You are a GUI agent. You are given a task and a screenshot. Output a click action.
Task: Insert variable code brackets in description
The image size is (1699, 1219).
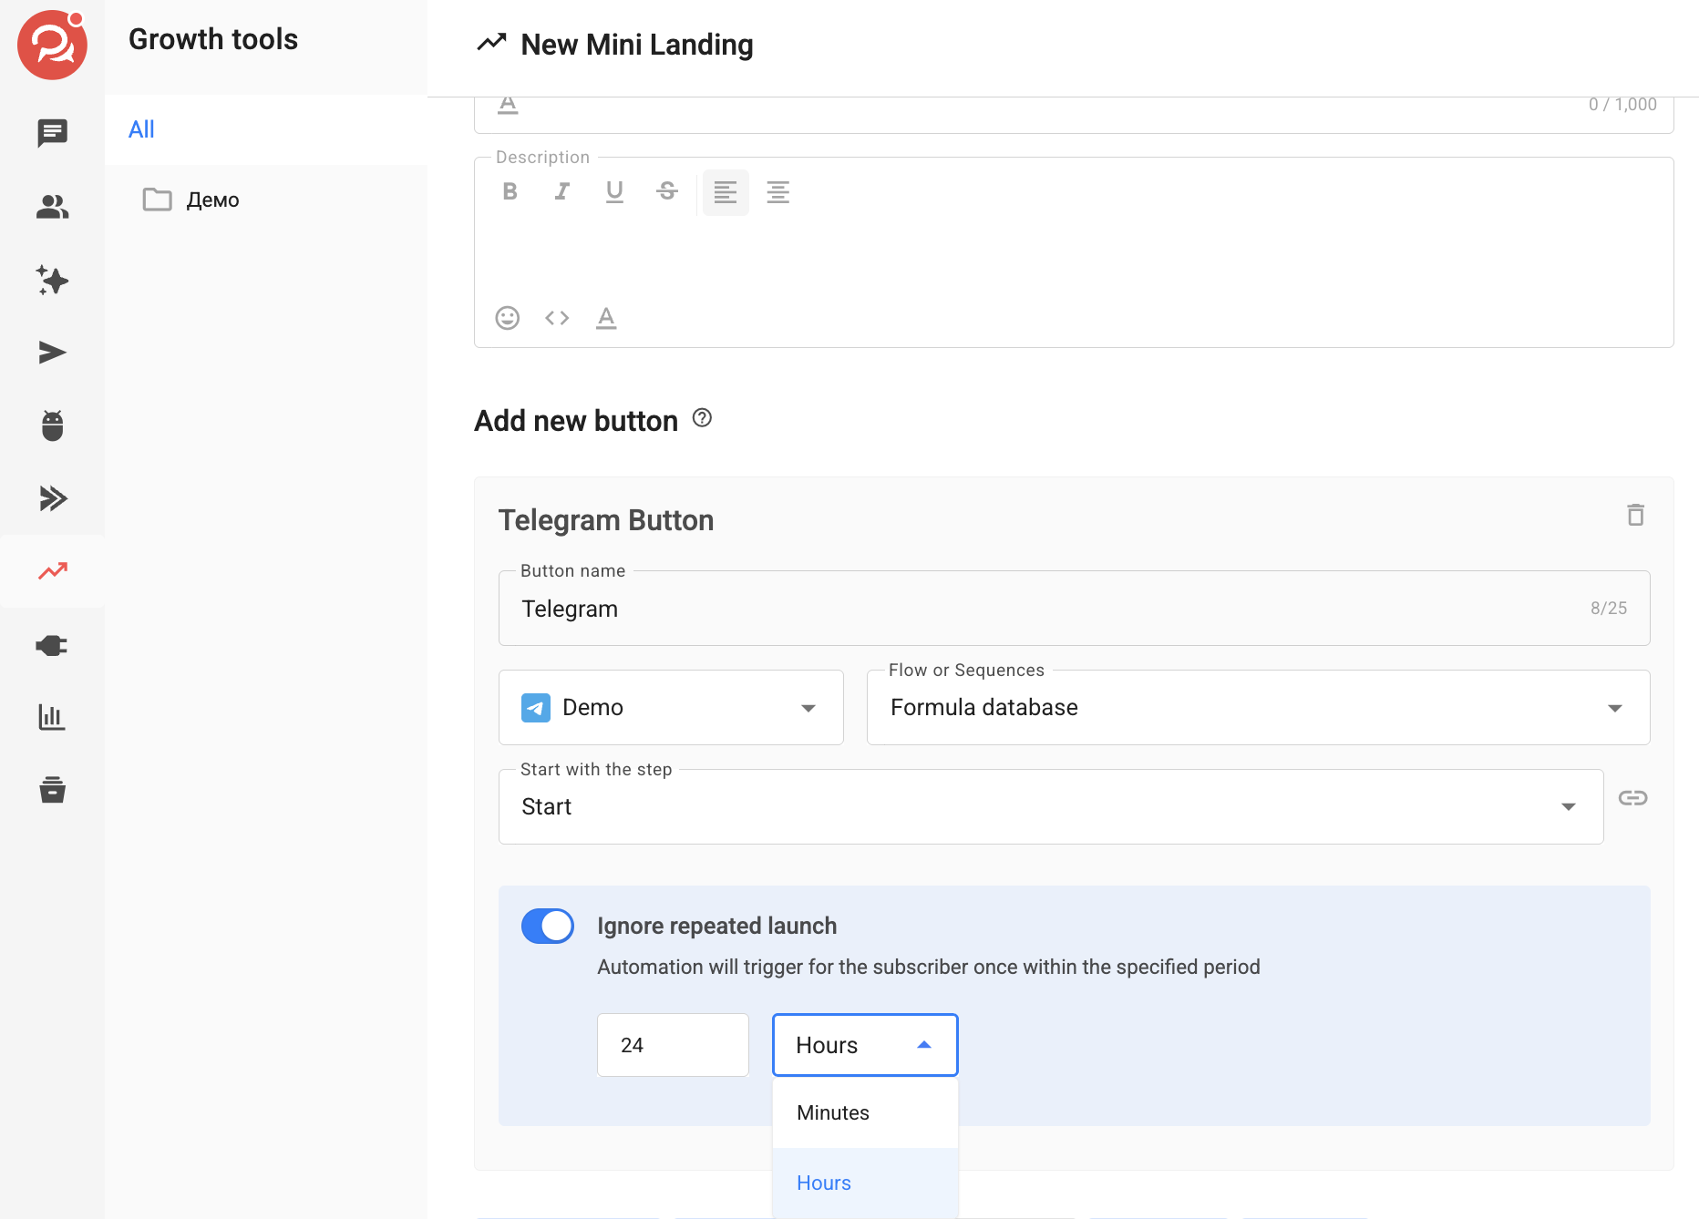[x=557, y=318]
